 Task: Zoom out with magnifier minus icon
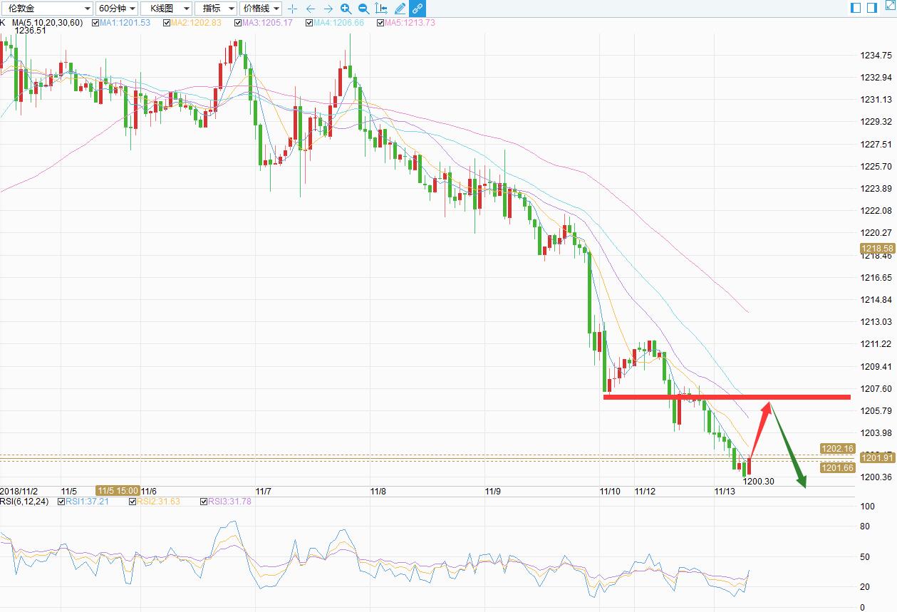click(363, 9)
